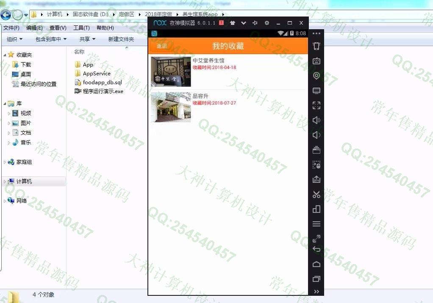Collapse the 收藏夹 tree node
Viewport: 433px width, 303px height.
[5, 55]
